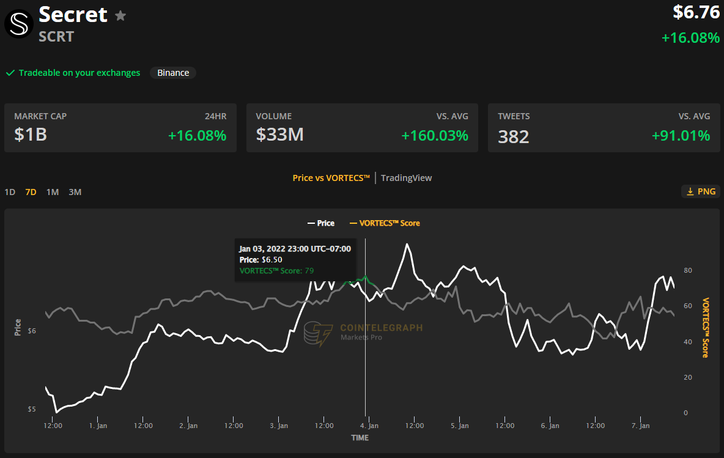Click the SCRT ticker symbol
Viewport: 724px width, 458px height.
[x=56, y=37]
